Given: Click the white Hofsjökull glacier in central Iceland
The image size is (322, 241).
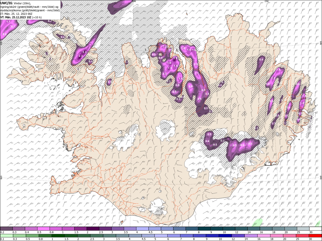Looking at the screenshot, I should [x=165, y=130].
